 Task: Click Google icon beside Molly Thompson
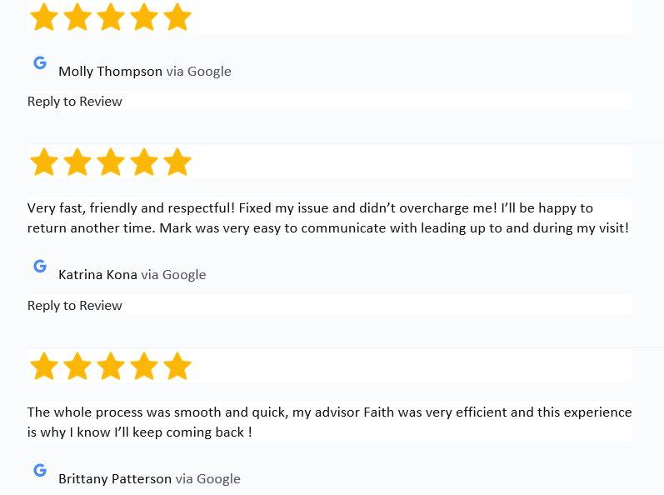pyautogui.click(x=40, y=62)
